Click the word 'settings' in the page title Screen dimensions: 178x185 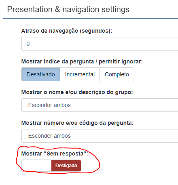point(115,9)
